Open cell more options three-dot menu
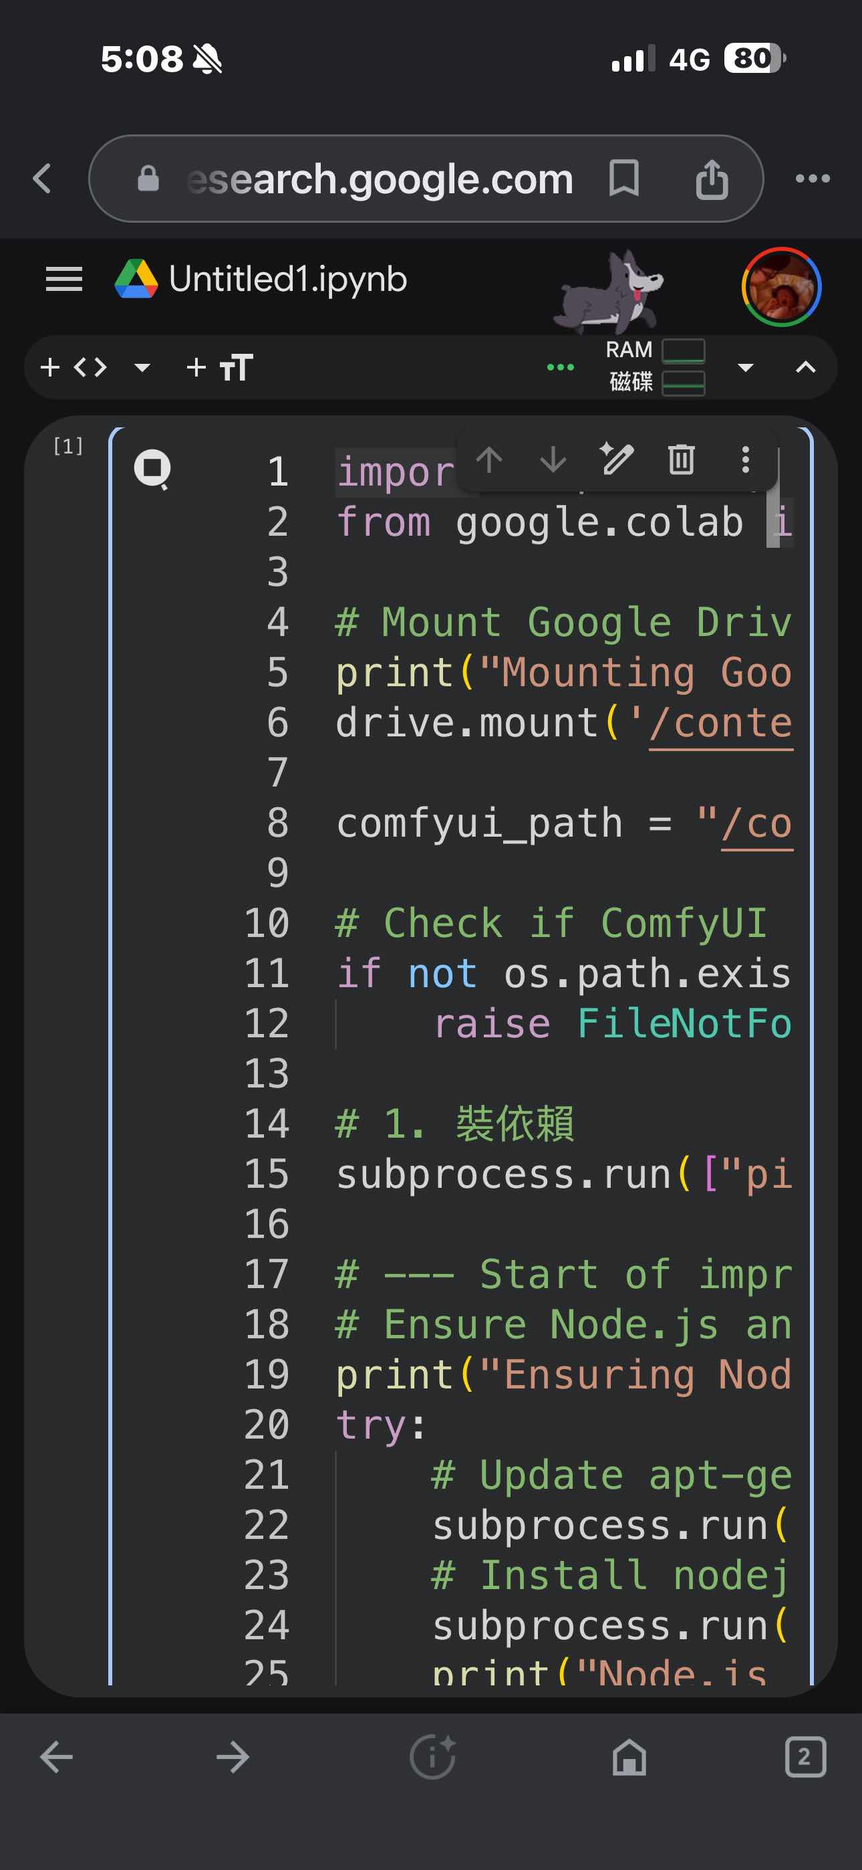The height and width of the screenshot is (1870, 862). pos(745,459)
